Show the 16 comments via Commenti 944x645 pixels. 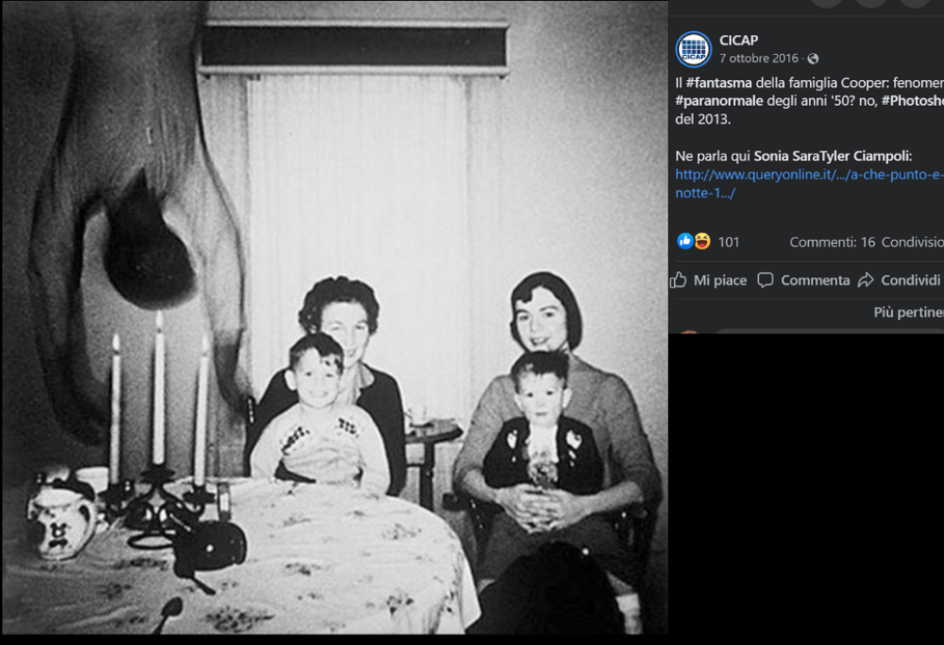click(x=832, y=242)
